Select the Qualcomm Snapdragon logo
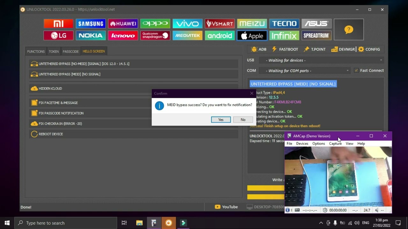Image resolution: width=408 pixels, height=229 pixels. tap(155, 36)
